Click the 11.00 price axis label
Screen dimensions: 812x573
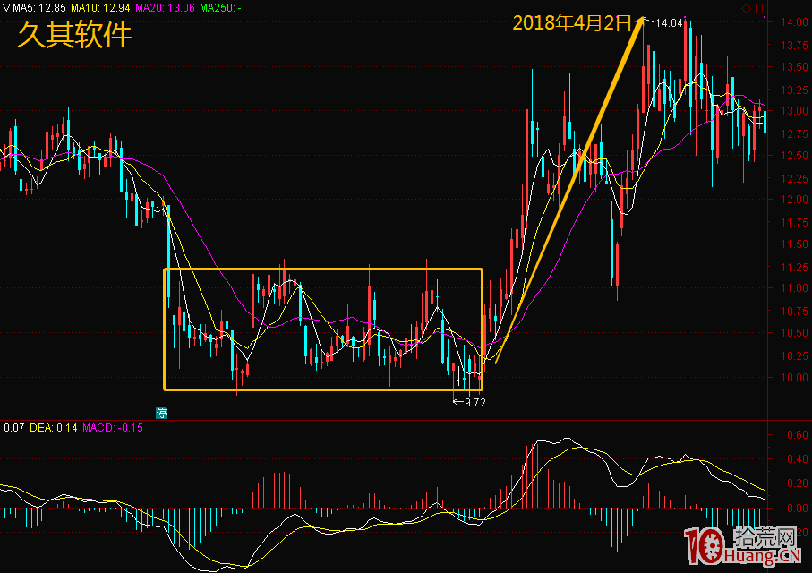coord(794,288)
